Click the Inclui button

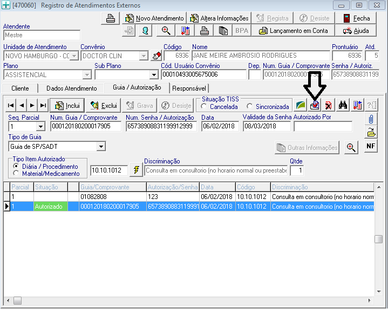(67, 106)
